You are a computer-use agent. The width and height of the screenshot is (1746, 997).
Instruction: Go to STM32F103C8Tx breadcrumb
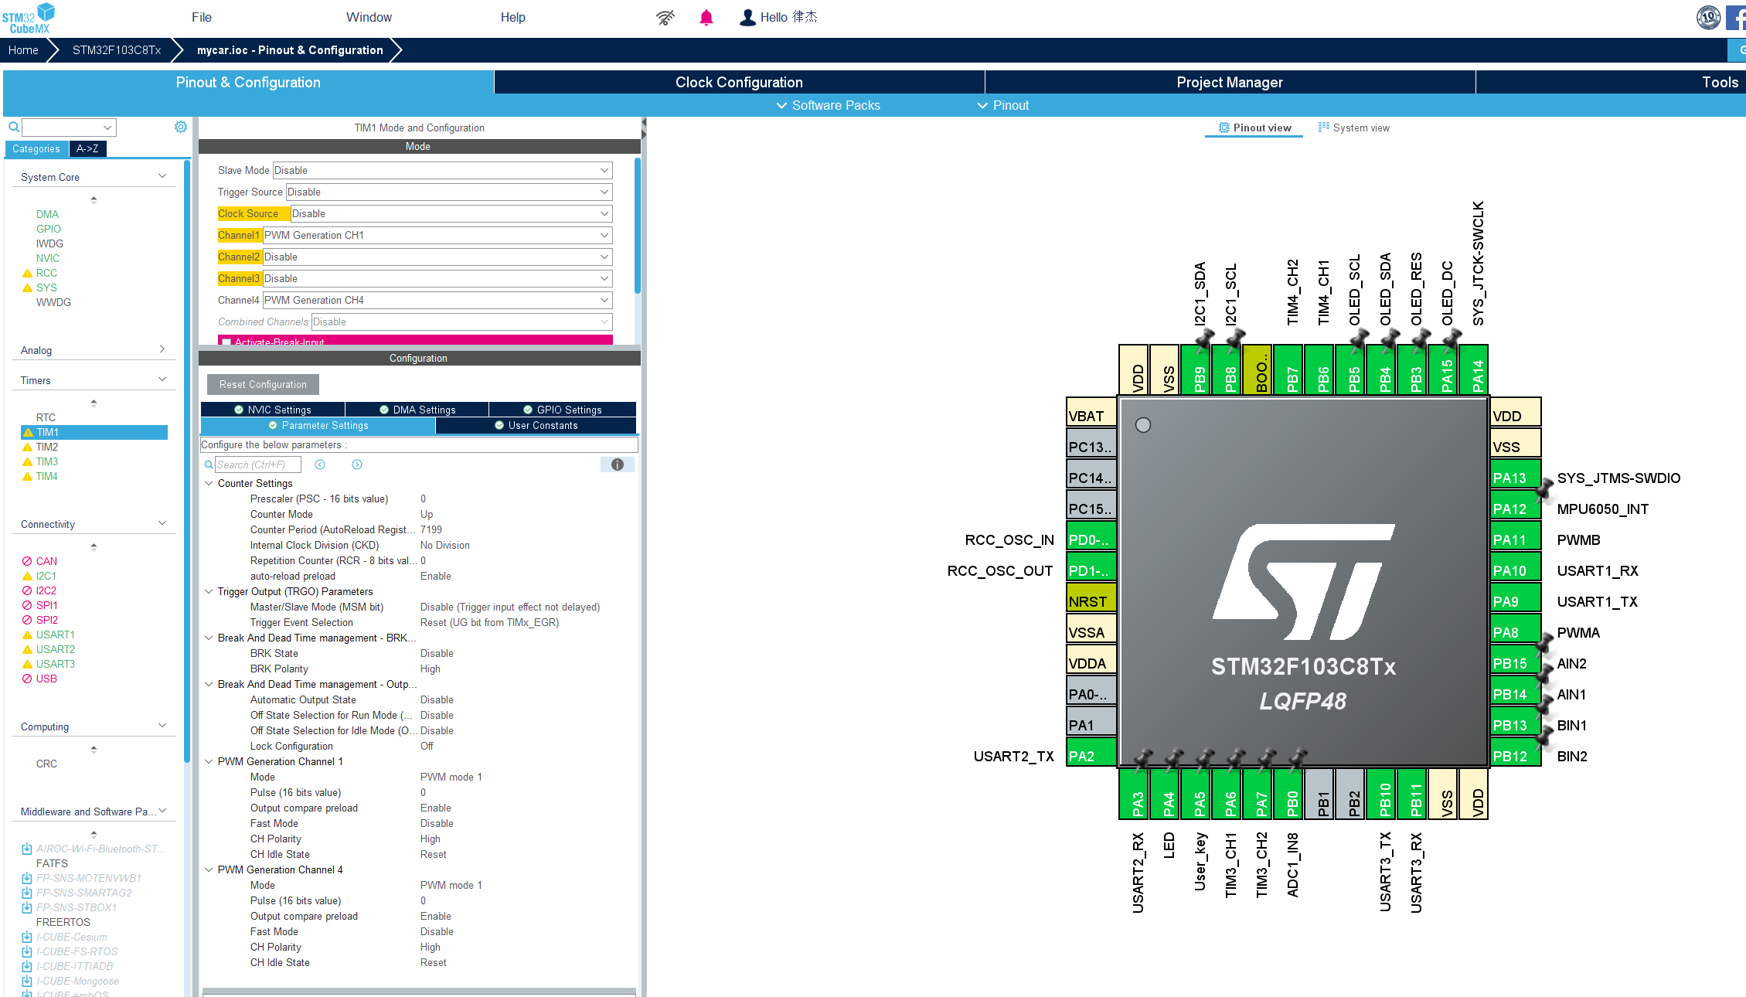tap(117, 50)
